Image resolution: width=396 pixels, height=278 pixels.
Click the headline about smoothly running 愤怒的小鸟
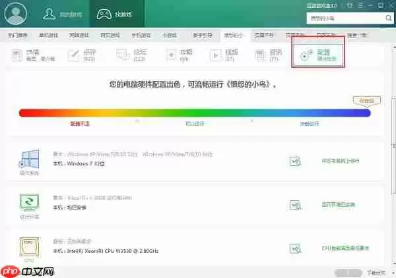point(193,84)
